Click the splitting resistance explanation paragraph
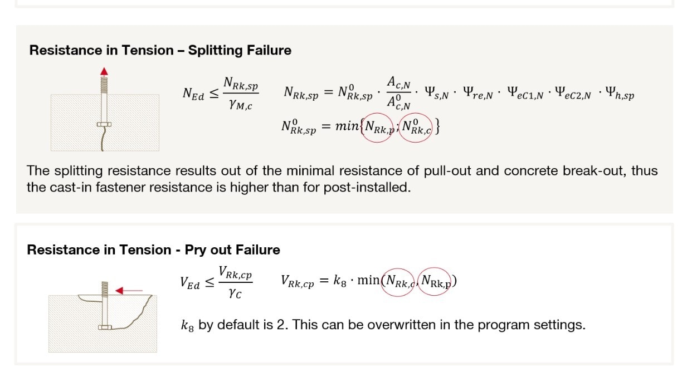 click(342, 179)
